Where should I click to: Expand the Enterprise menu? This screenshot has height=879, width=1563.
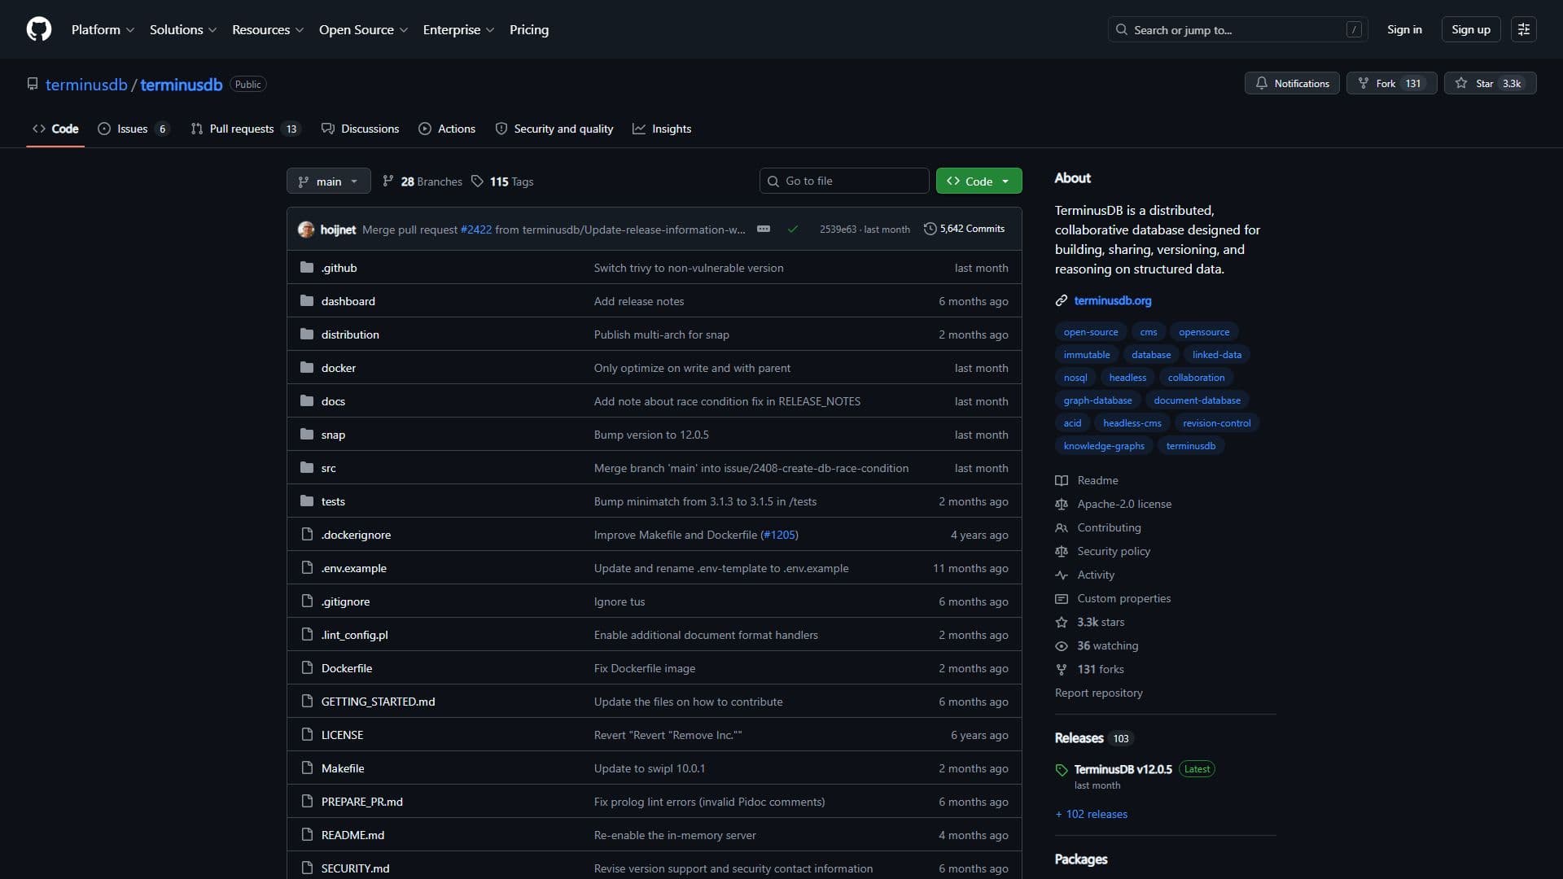tap(458, 29)
